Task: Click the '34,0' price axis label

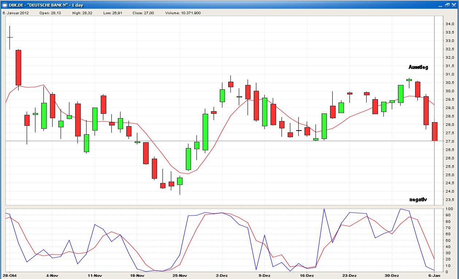Action: pos(450,24)
